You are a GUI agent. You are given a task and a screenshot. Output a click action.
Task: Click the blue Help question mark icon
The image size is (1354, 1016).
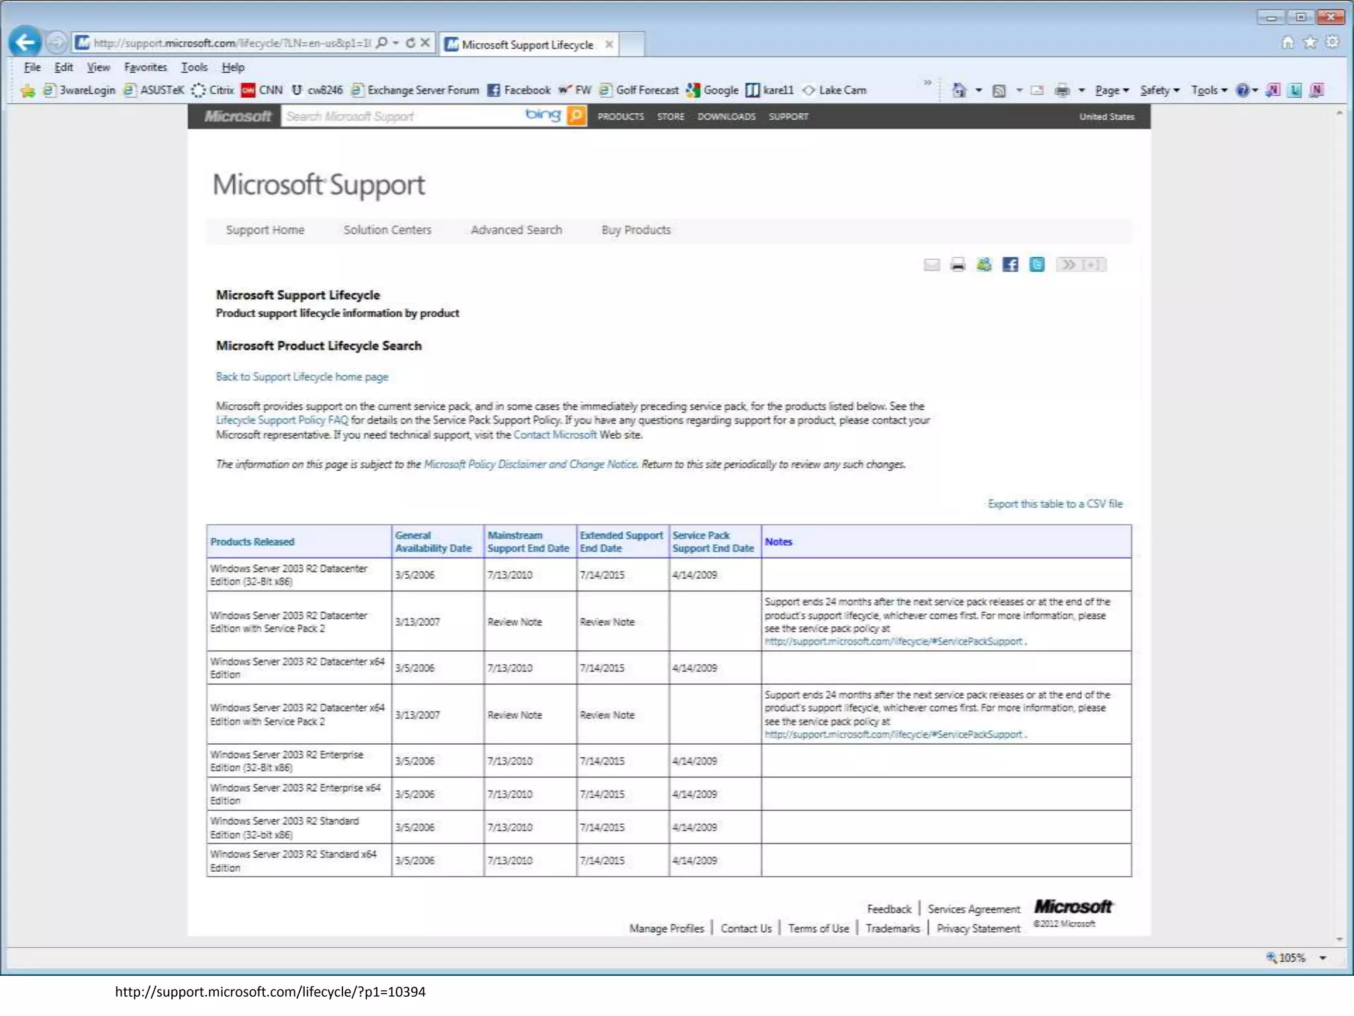point(1243,91)
